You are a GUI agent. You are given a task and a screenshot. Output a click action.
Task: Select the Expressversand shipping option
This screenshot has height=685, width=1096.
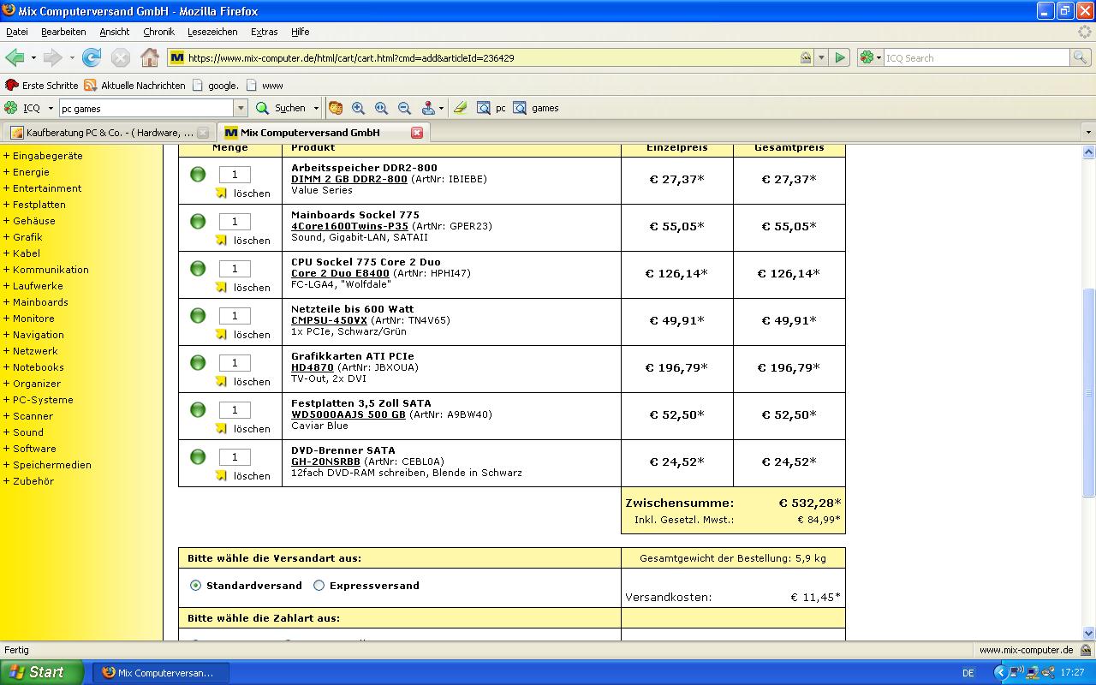click(319, 586)
